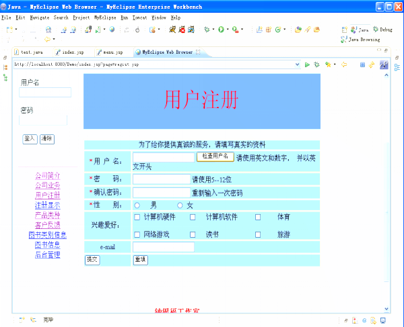Image resolution: width=404 pixels, height=327 pixels.
Task: Open the 后台管理 link
Action: [x=48, y=254]
